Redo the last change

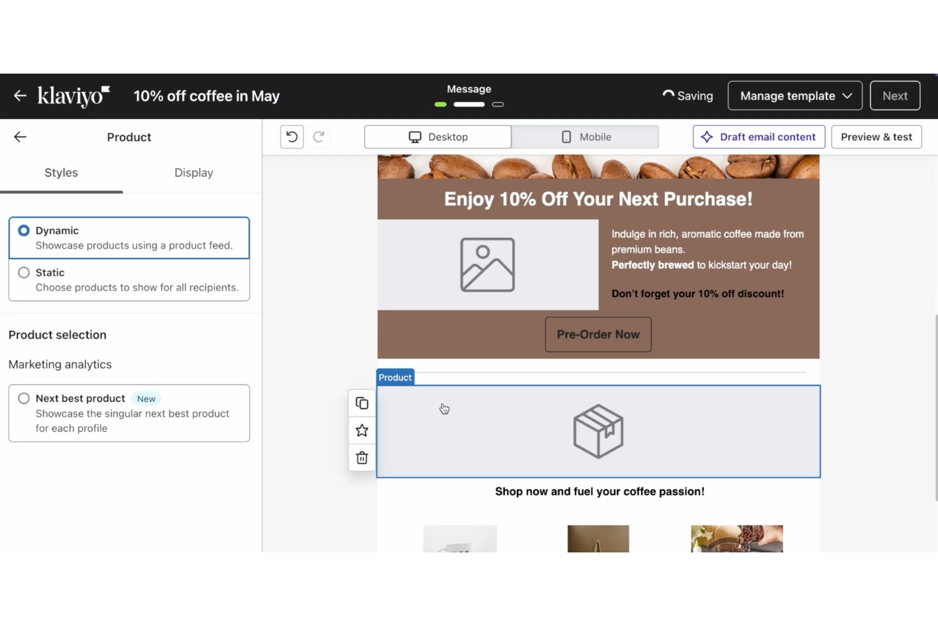point(318,136)
